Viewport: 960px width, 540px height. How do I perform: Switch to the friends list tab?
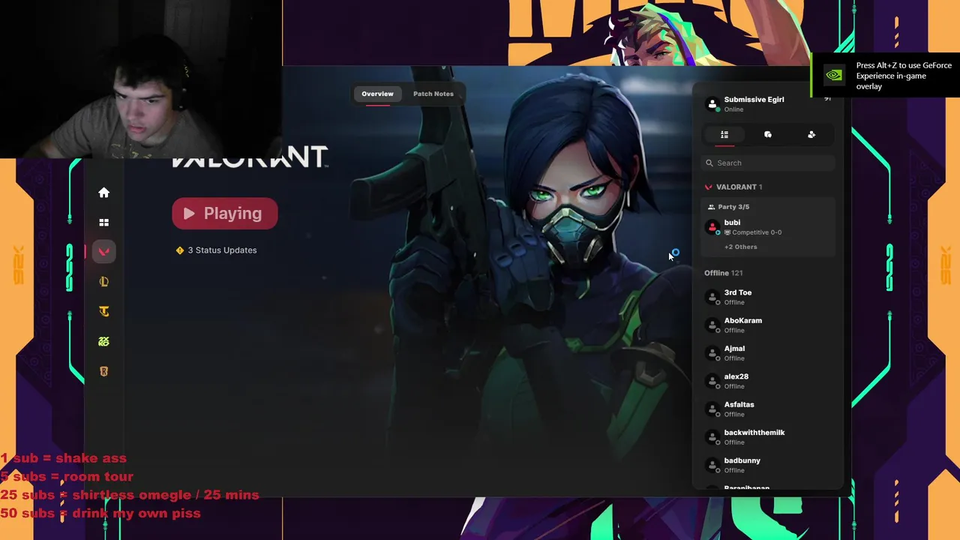click(724, 135)
